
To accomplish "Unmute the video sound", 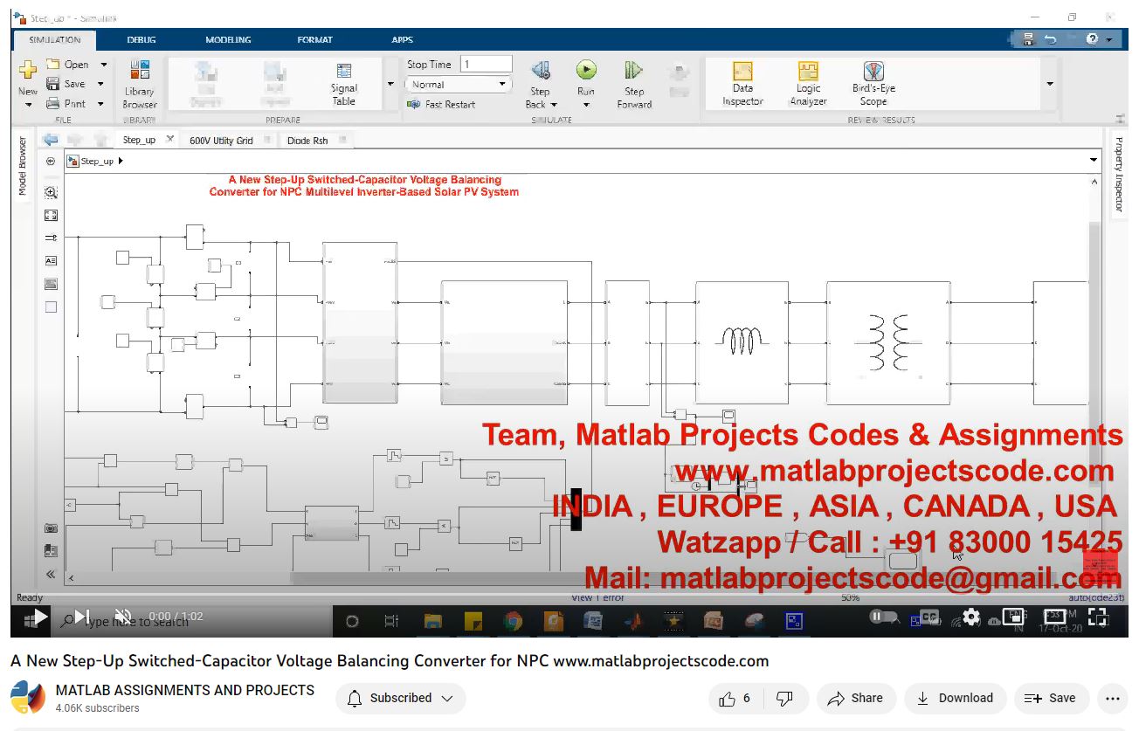I will coord(123,617).
